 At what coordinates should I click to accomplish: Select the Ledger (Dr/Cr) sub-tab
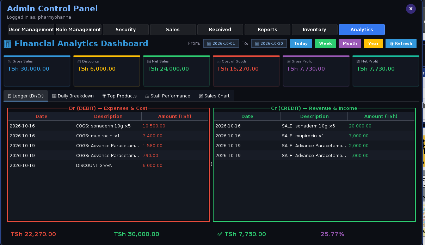click(x=26, y=96)
